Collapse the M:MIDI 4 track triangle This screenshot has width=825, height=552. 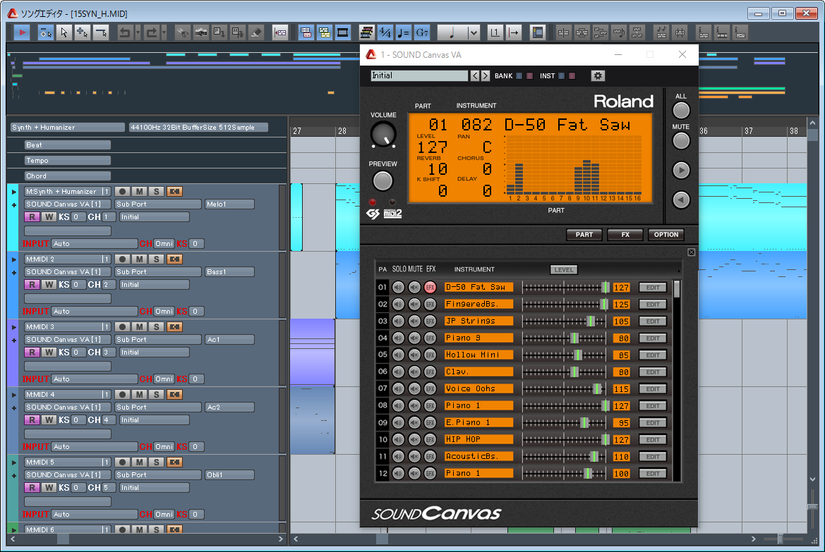tap(13, 395)
